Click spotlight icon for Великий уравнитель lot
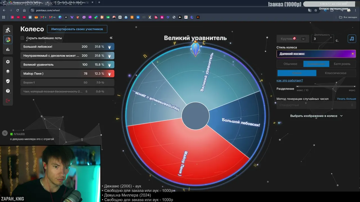 coord(109,65)
